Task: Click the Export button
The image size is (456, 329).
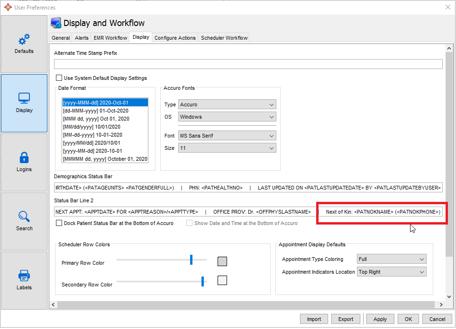Action: (x=346, y=319)
